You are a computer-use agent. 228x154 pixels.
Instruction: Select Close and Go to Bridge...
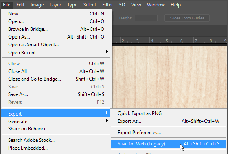(x=57, y=79)
